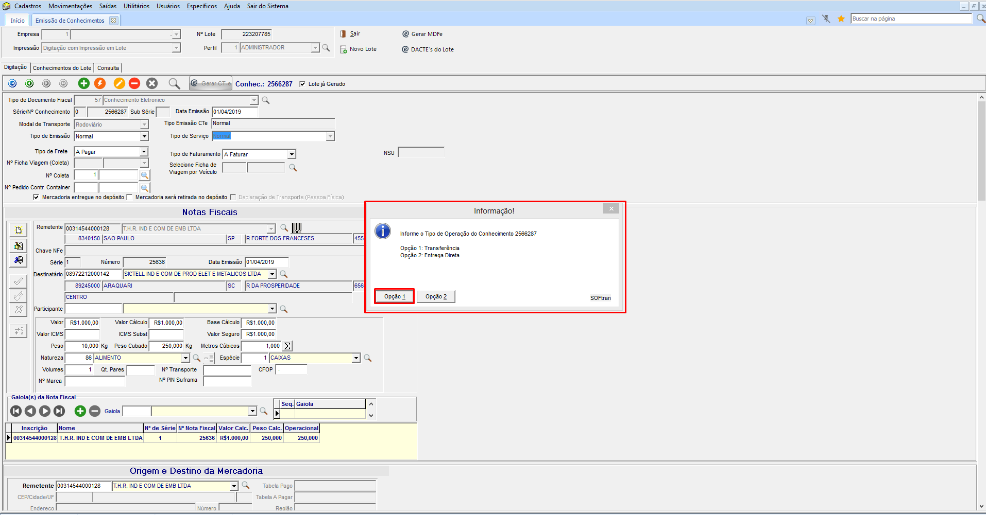
Task: Choose Opção 2 in the Informação dialog
Action: click(x=436, y=297)
